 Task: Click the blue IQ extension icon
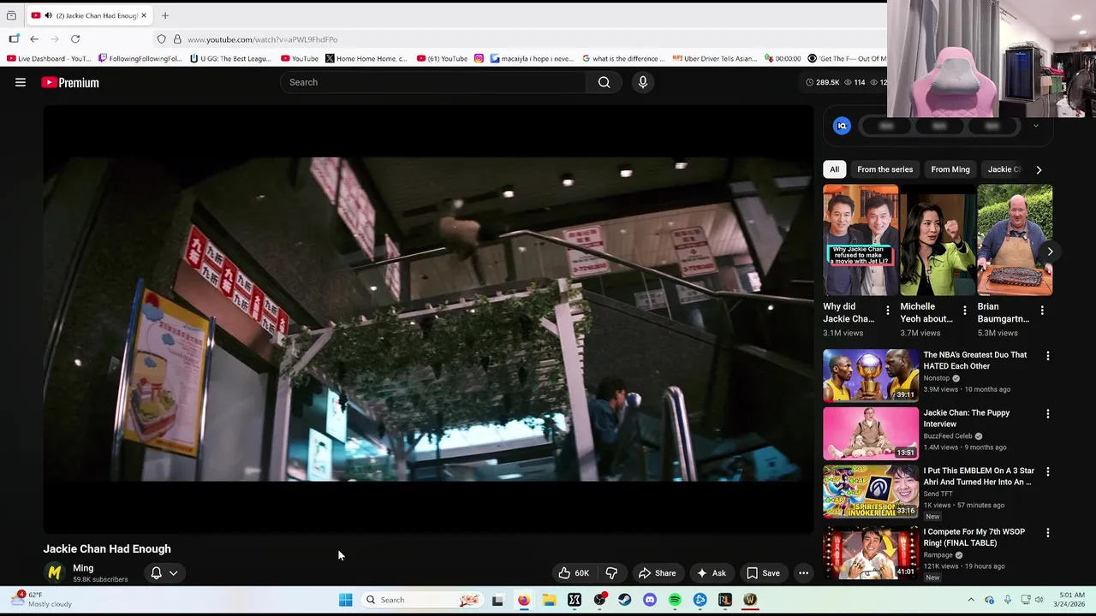click(x=842, y=126)
